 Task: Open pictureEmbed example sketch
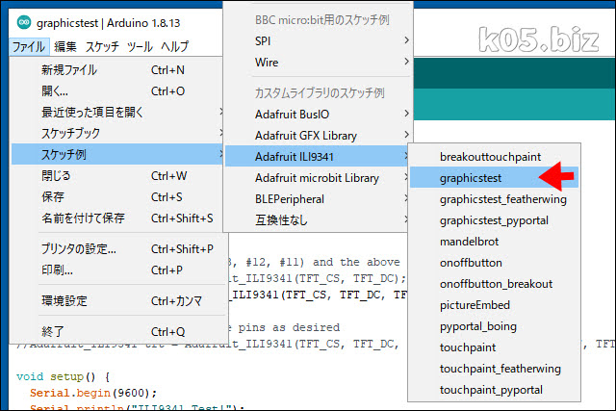click(494, 305)
